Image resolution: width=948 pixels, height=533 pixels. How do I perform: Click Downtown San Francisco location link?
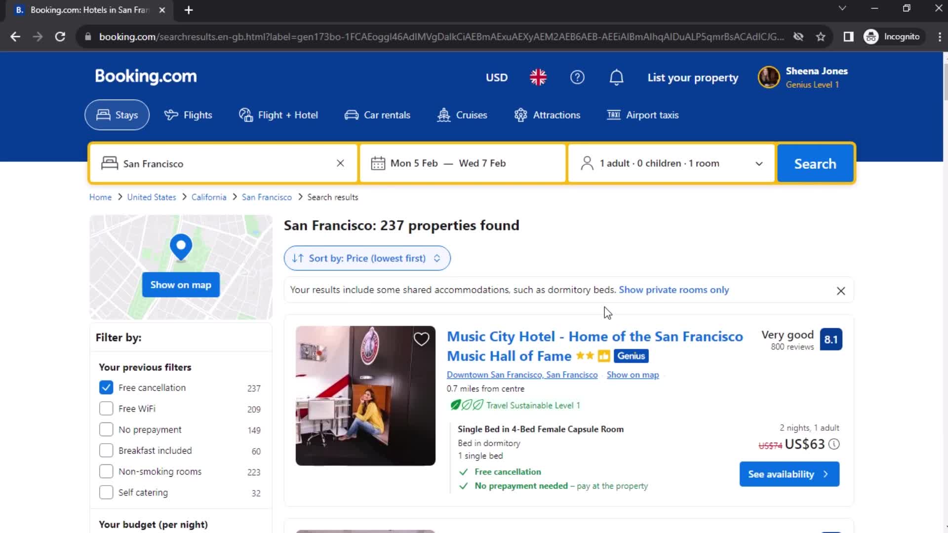(x=522, y=375)
